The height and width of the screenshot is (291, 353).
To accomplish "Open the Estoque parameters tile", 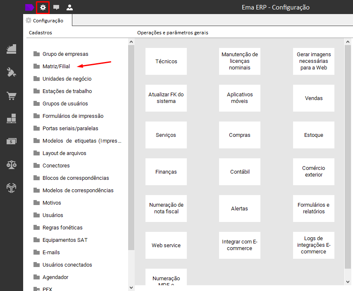I will (x=314, y=135).
